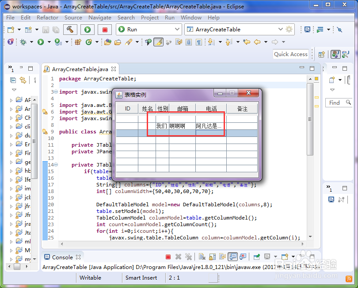Toggle Mark Occurrences highlighter in toolbar
Image resolution: width=358 pixels, height=288 pixels.
click(159, 42)
